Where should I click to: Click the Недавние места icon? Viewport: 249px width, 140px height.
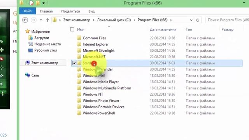pyautogui.click(x=30, y=44)
